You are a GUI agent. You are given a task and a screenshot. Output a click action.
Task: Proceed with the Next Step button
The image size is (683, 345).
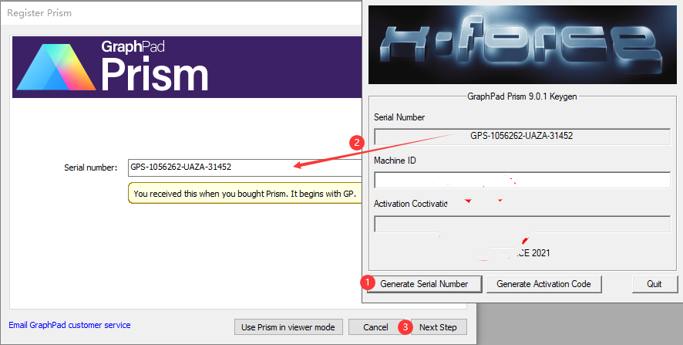tap(438, 327)
